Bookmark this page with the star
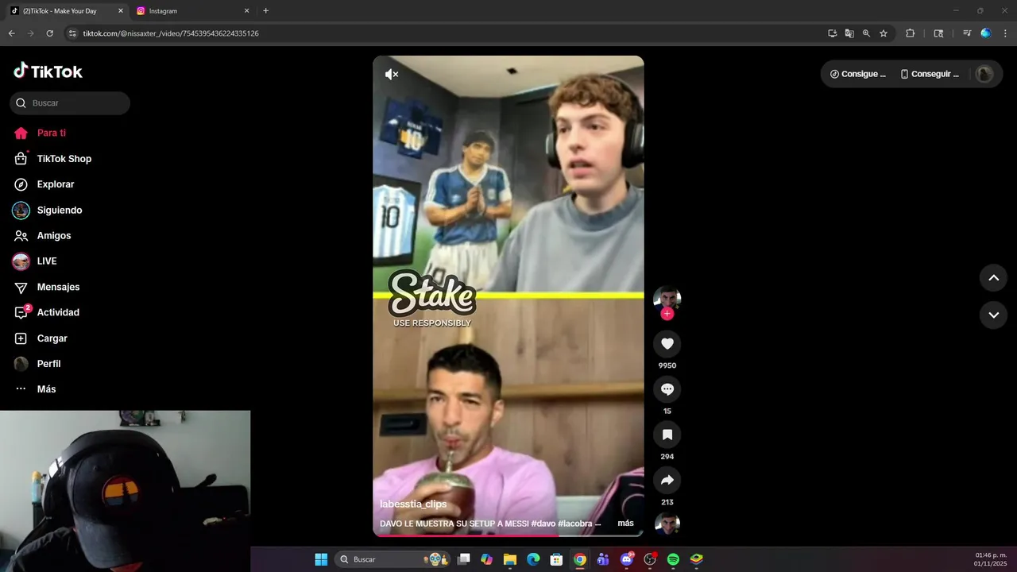The width and height of the screenshot is (1017, 572). (884, 33)
